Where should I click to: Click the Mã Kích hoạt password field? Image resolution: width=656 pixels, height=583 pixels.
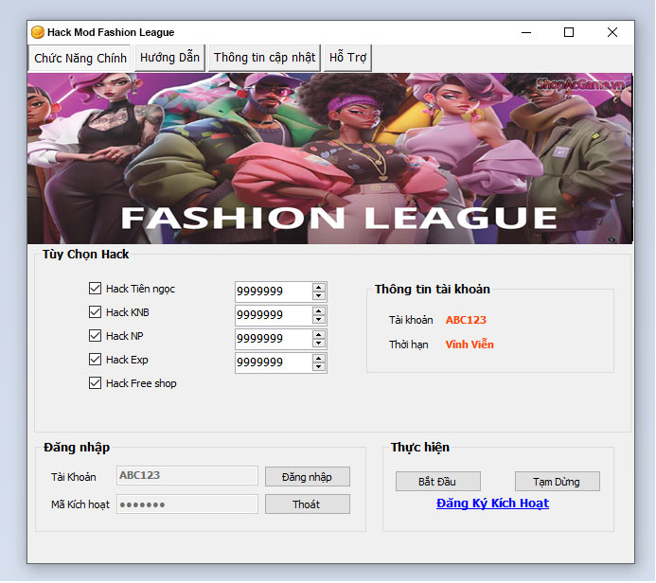point(187,503)
